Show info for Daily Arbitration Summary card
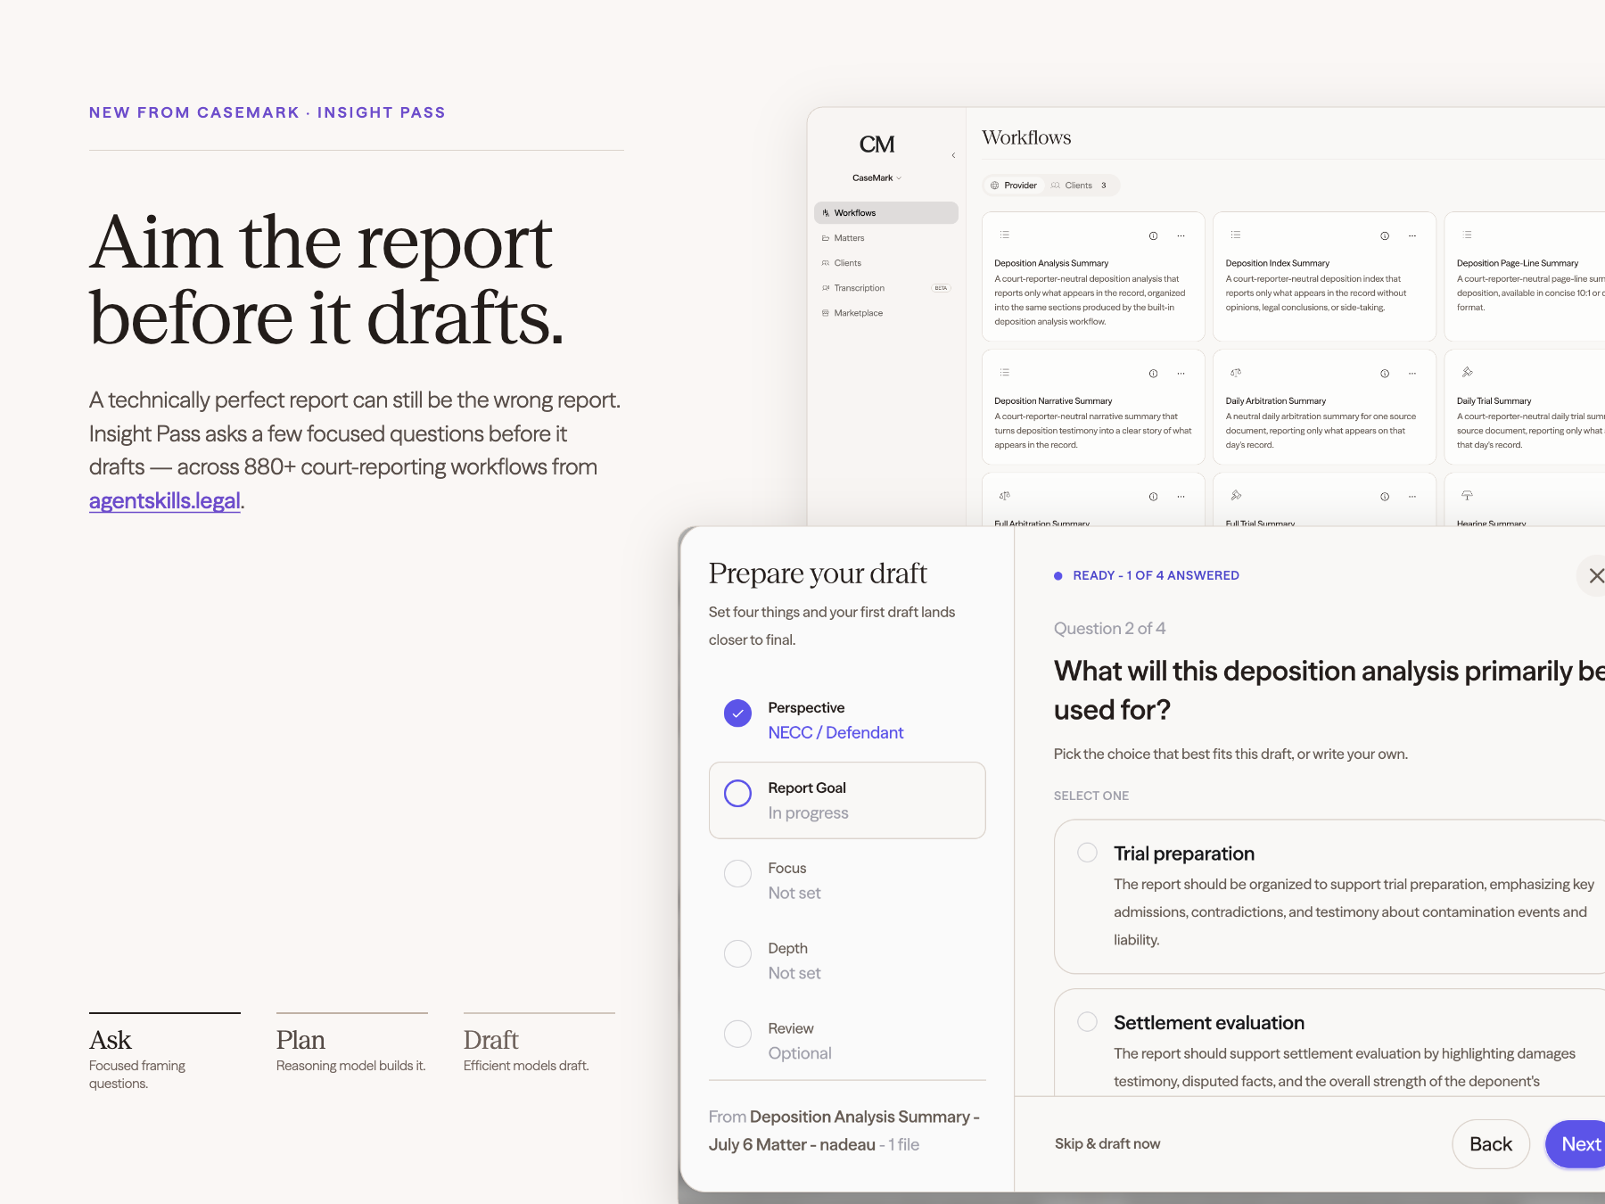This screenshot has width=1605, height=1204. [x=1385, y=373]
